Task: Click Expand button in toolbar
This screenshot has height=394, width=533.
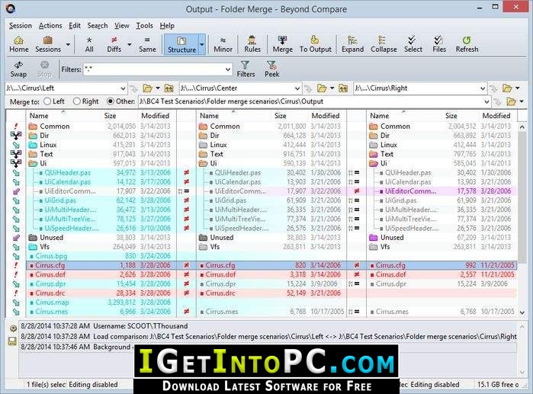Action: tap(352, 43)
